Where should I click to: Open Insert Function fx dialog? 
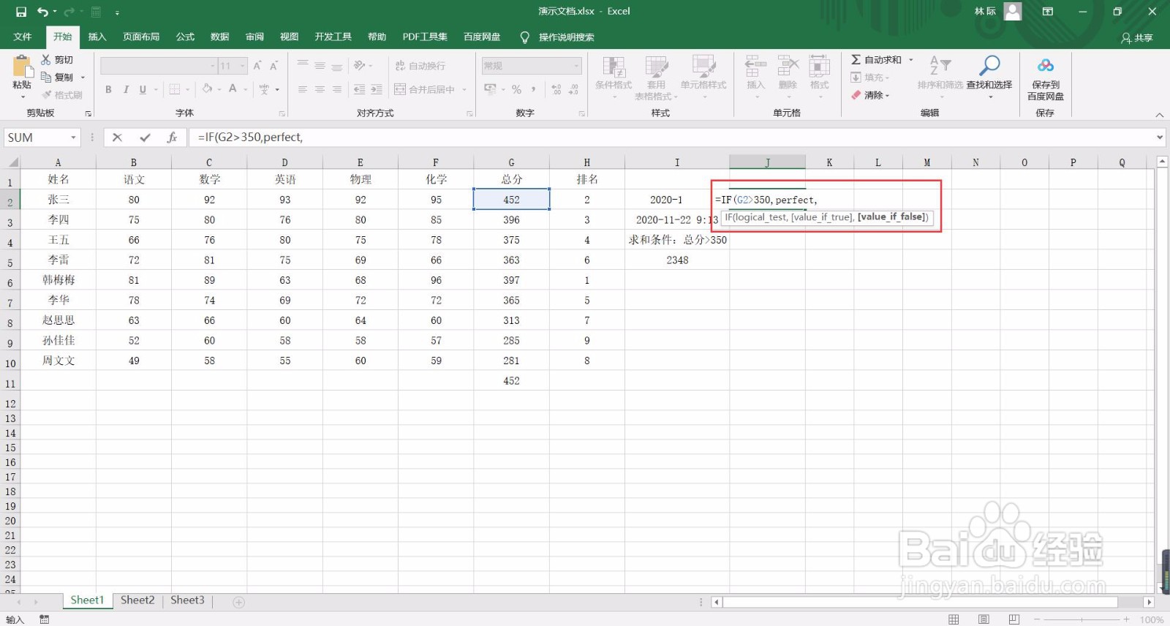coord(172,137)
